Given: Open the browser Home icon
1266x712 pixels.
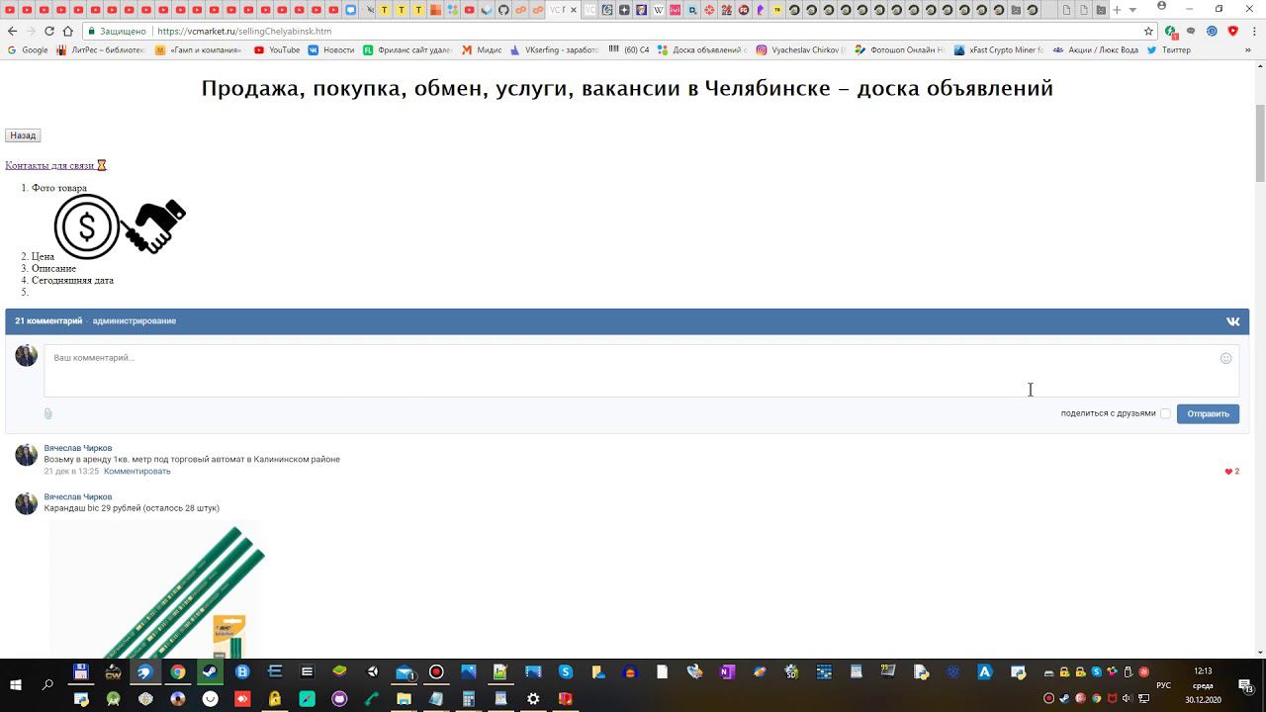Looking at the screenshot, I should [x=67, y=31].
